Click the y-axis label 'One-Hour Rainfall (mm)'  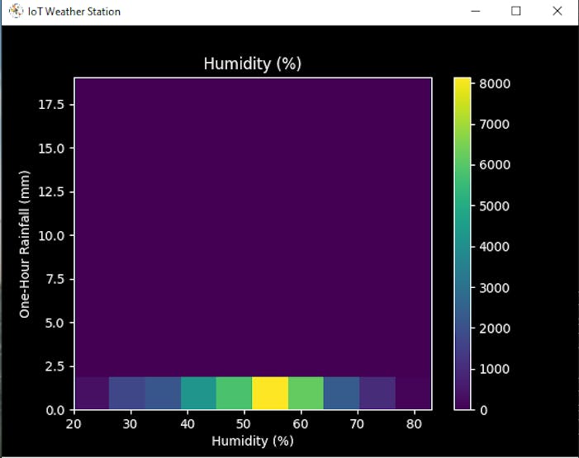25,244
